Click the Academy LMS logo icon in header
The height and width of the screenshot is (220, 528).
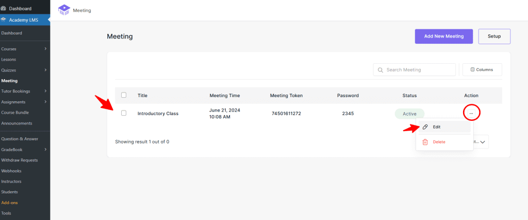click(x=64, y=10)
